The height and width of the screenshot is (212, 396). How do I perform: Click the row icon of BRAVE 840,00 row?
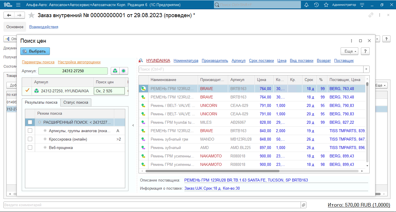143,131
